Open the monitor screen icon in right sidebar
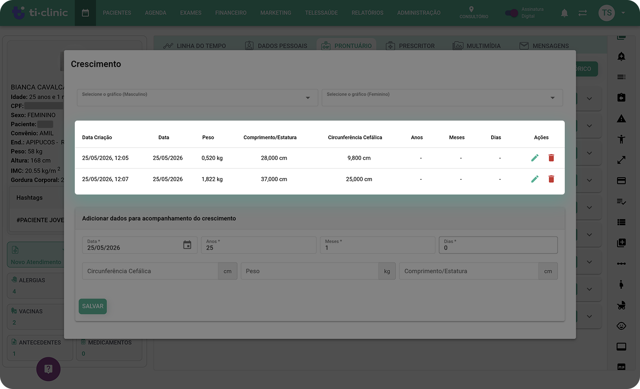The image size is (640, 389). click(x=621, y=347)
